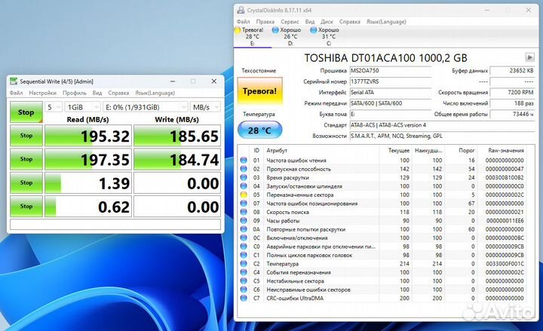Screen dimensions: 543x331
Task: Click the Серийный номер field
Action: [391, 81]
